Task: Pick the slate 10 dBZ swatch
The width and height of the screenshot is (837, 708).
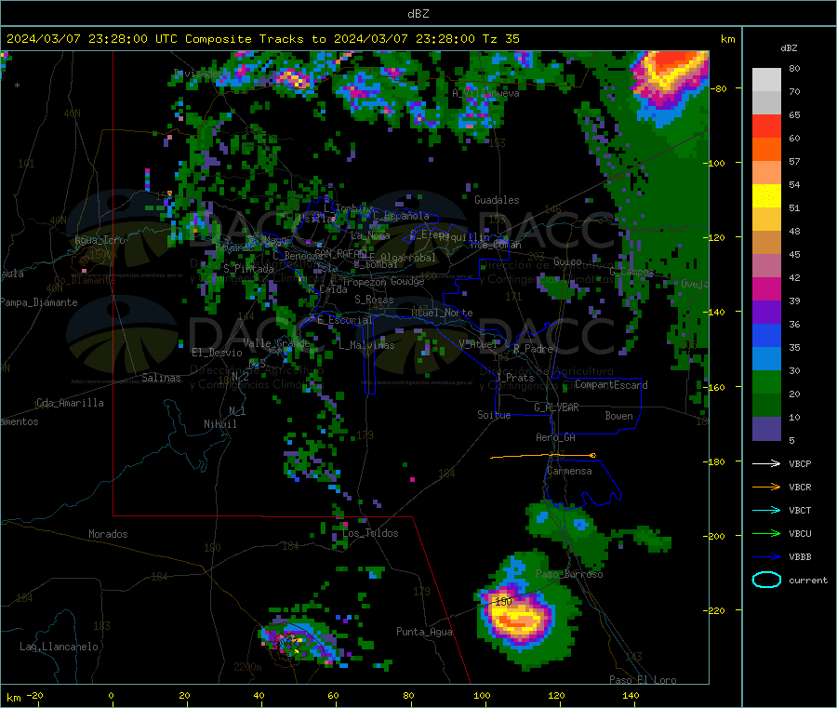Action: pos(766,429)
